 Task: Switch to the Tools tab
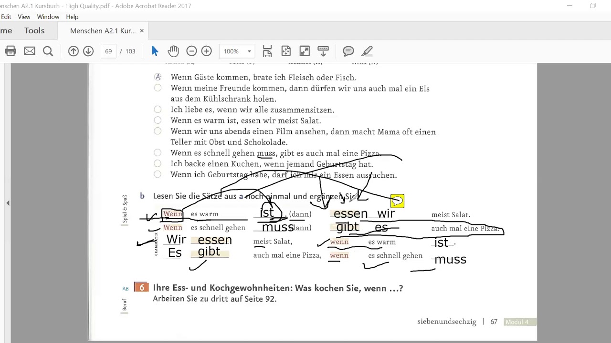[34, 30]
